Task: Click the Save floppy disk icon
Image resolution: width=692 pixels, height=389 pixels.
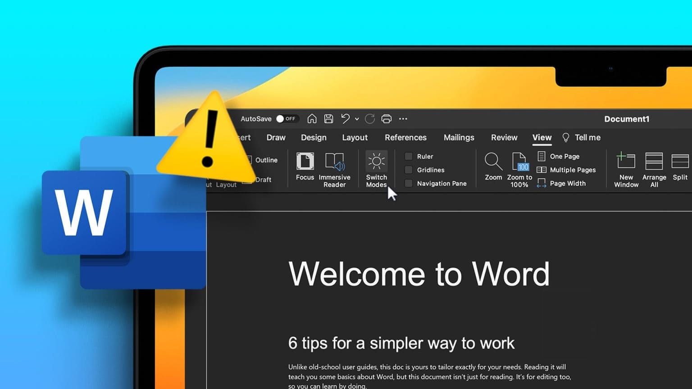Action: (329, 119)
